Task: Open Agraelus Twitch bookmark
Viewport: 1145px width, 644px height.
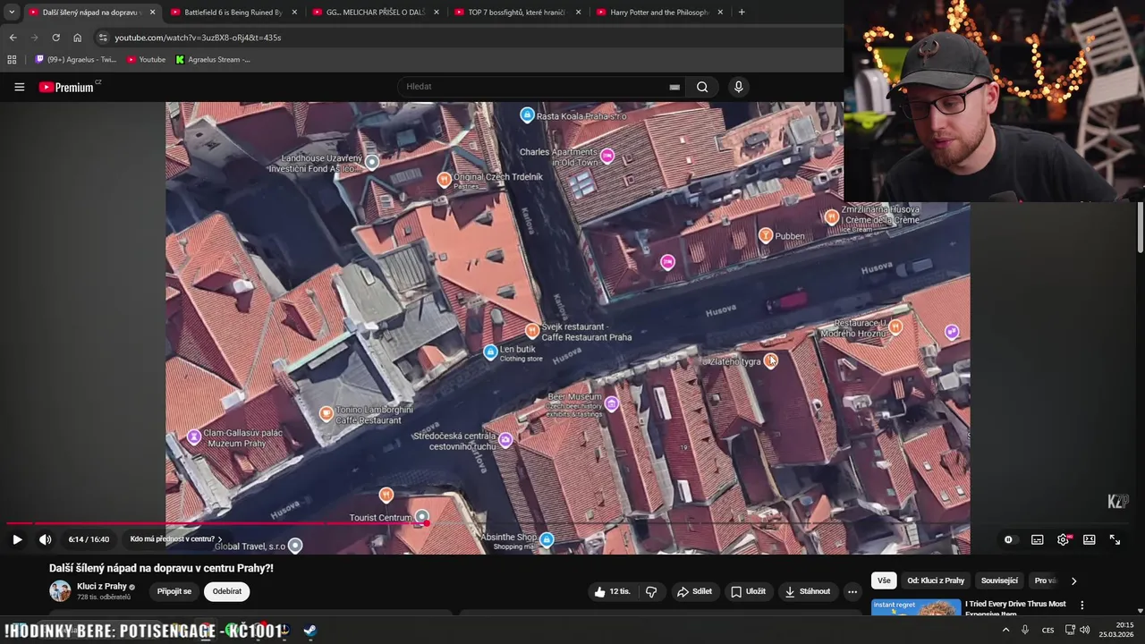Action: click(x=76, y=60)
